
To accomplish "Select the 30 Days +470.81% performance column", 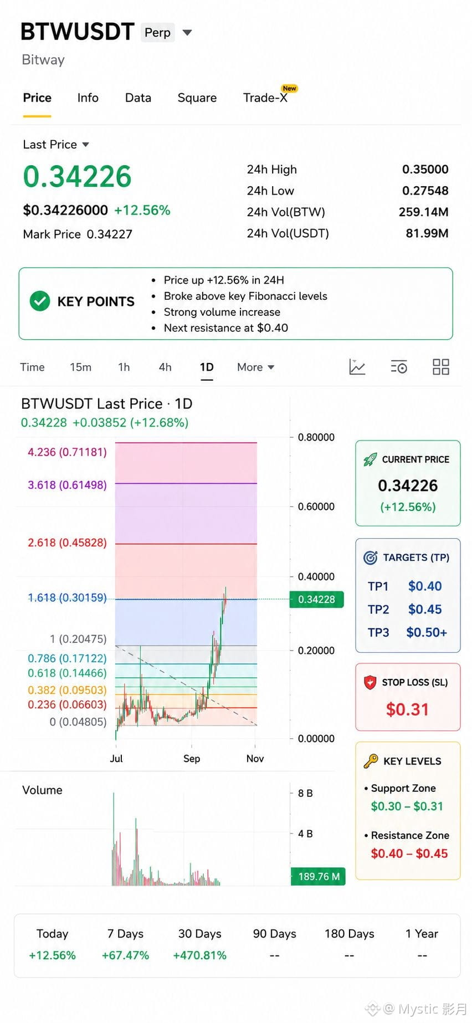I will tap(199, 944).
